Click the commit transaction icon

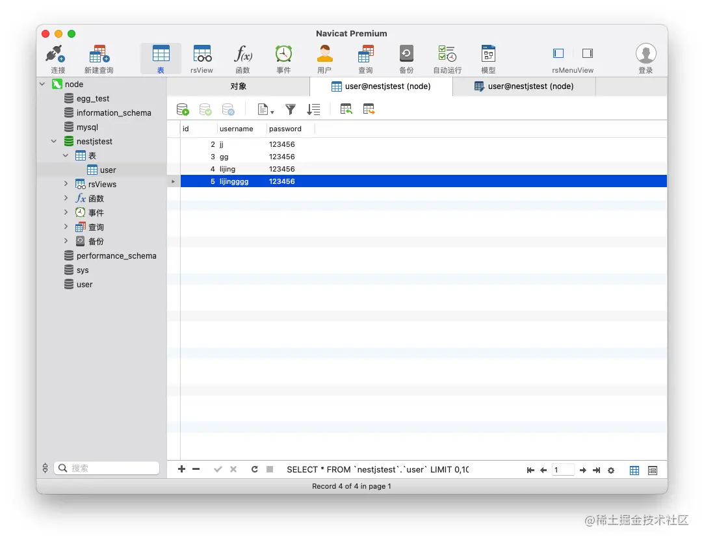coord(205,109)
